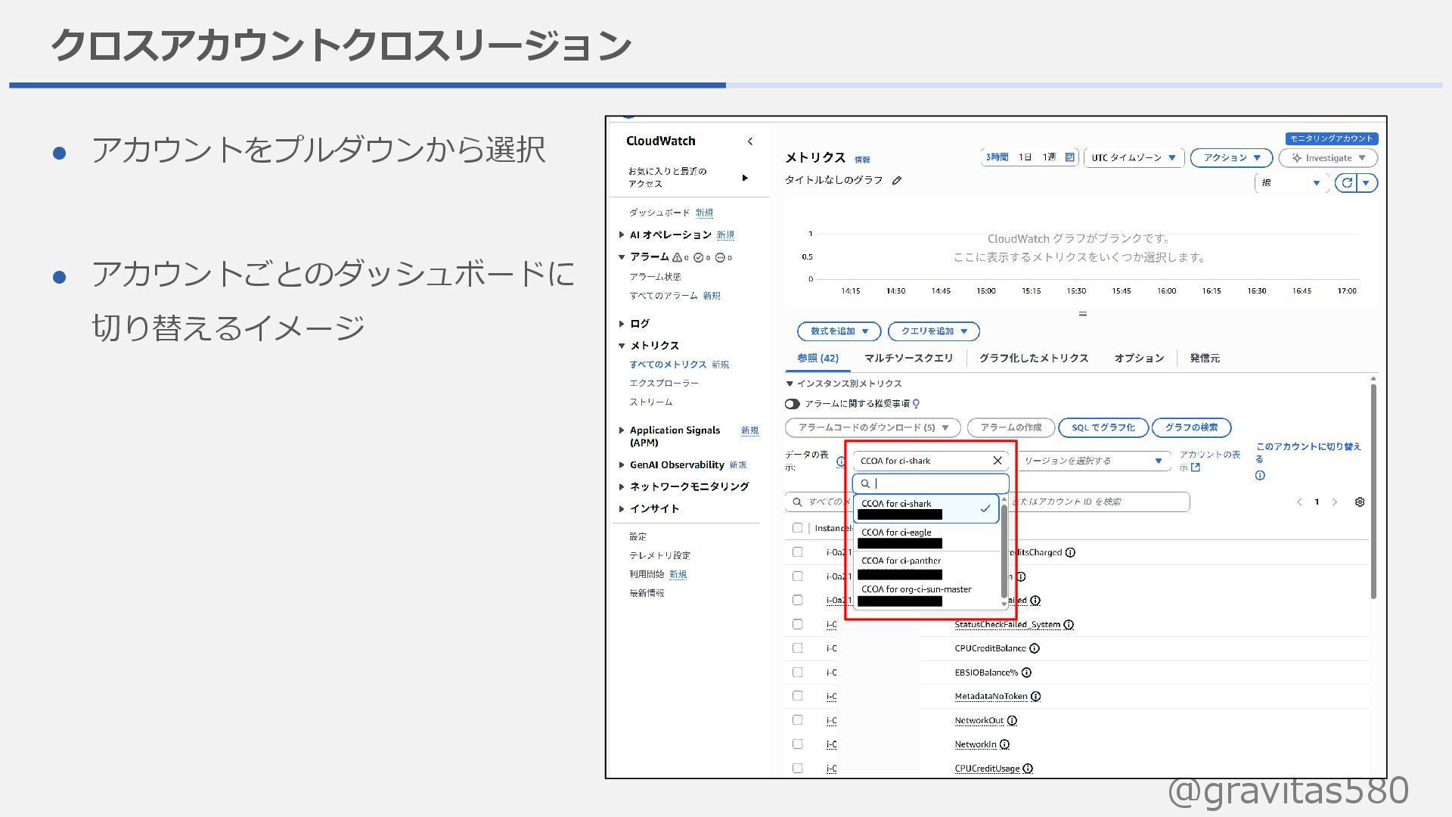Click the SQL でグラフ化 button

point(1103,428)
